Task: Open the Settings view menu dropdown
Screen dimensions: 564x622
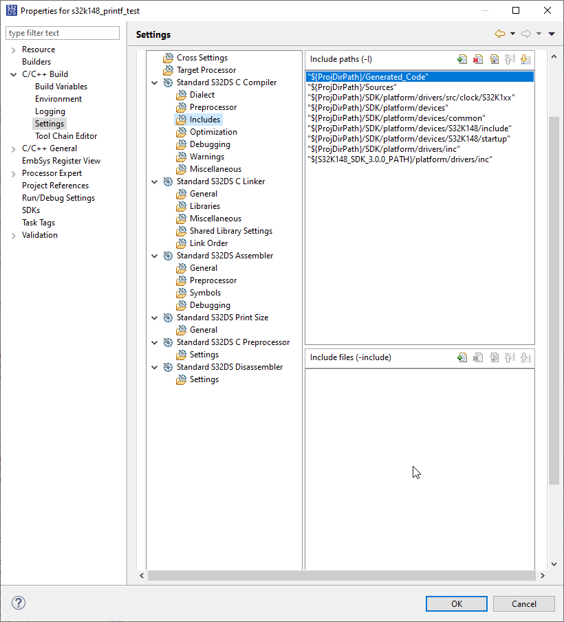Action: 552,34
